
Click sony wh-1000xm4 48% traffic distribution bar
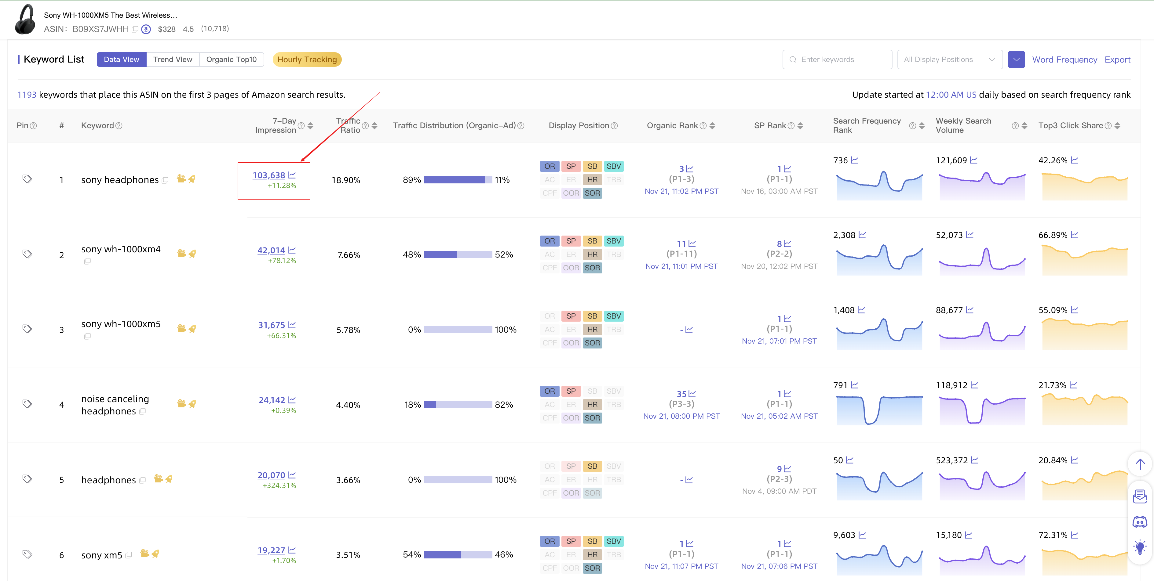click(458, 255)
